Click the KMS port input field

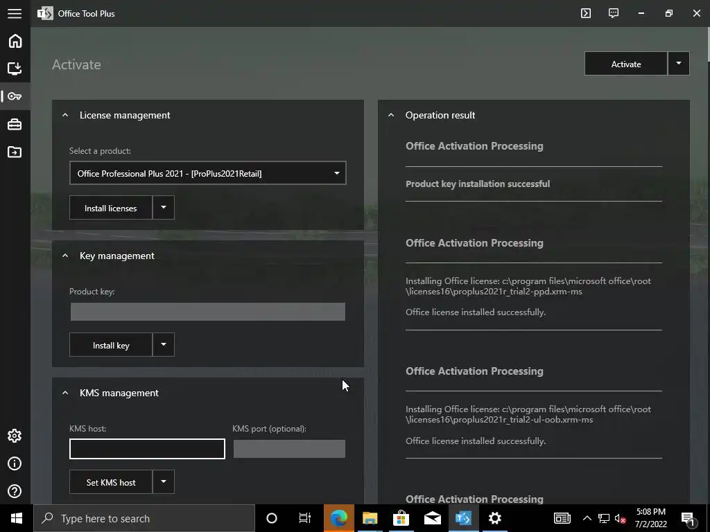tap(289, 449)
